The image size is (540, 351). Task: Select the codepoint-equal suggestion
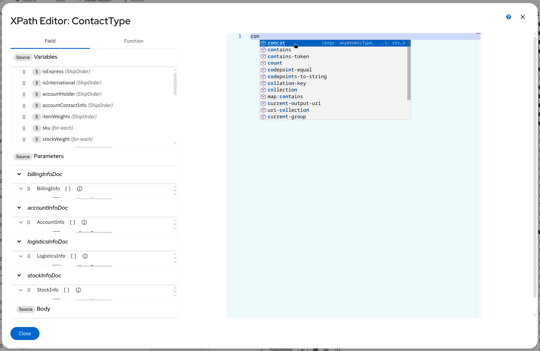pos(333,70)
